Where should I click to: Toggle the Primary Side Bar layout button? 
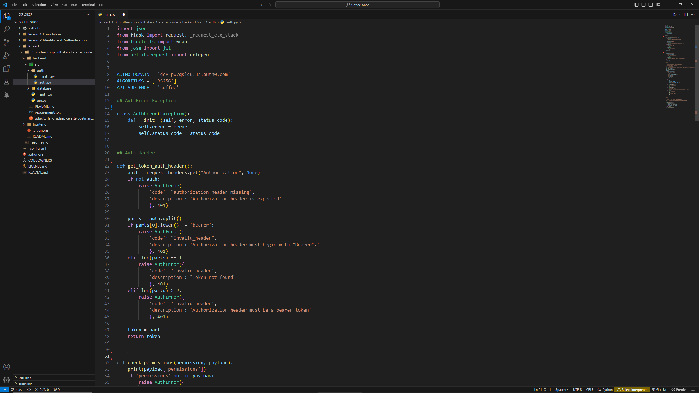[636, 5]
